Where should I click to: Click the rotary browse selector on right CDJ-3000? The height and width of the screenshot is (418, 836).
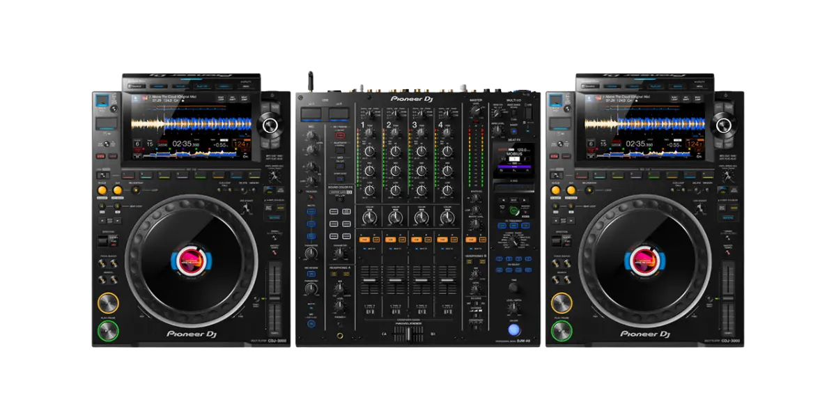pos(723,125)
